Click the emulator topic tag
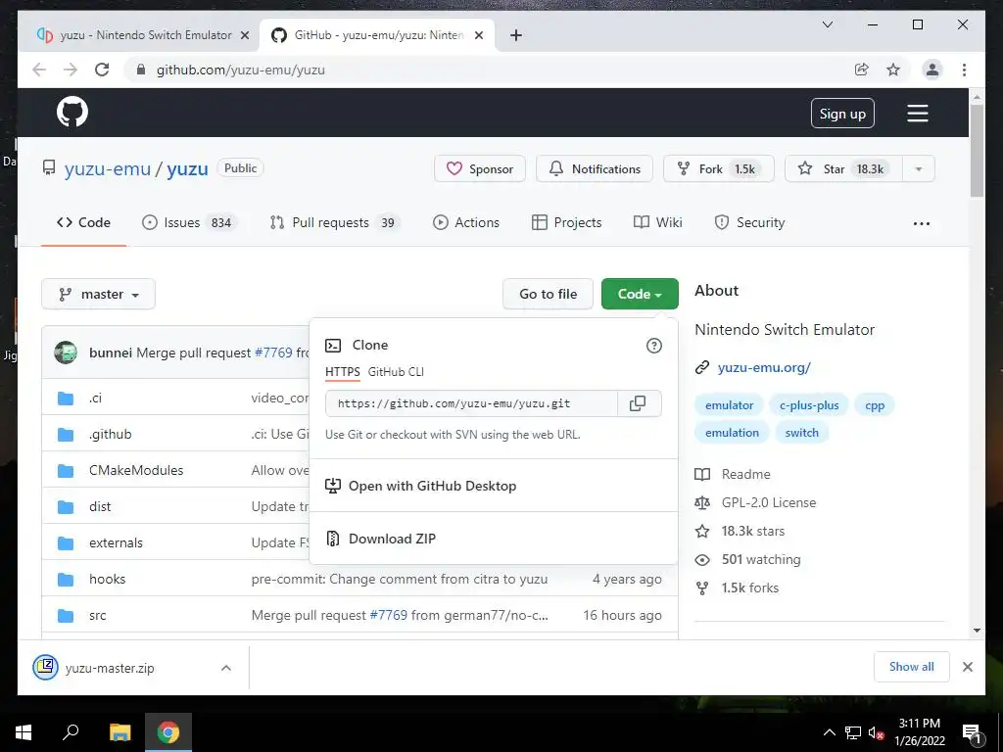1003x752 pixels. 729,405
